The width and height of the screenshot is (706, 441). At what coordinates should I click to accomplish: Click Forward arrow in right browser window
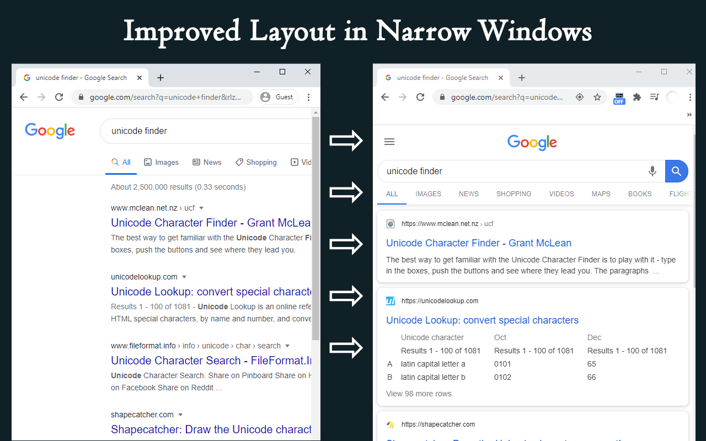[x=403, y=97]
